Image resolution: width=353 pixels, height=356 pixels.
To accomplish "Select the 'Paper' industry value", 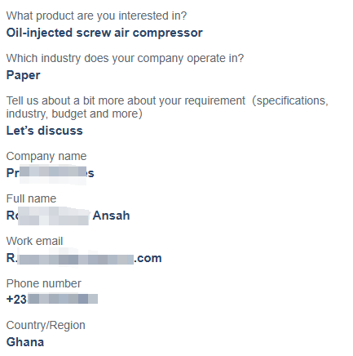I will 23,75.
